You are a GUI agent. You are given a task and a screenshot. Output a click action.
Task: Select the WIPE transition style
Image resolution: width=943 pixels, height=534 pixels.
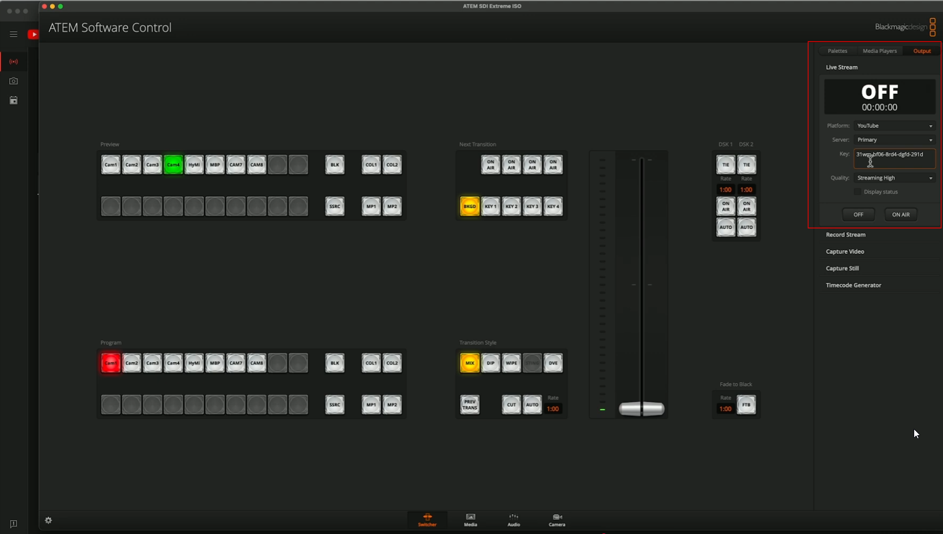click(x=512, y=363)
